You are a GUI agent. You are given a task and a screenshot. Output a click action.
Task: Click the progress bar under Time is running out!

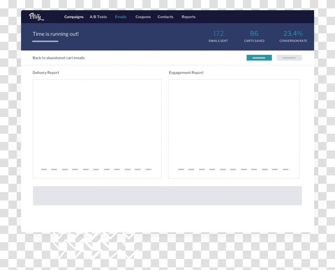45,41
